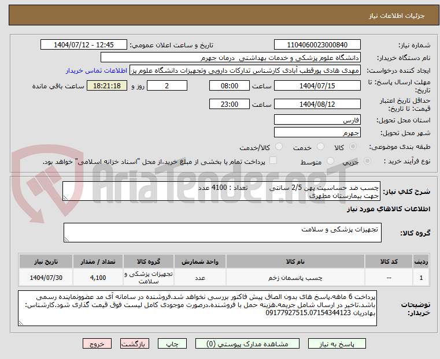The image size is (440, 359).
Task: Click the تجهیزات پزشکی و سلامت table cell
Action: click(149, 278)
